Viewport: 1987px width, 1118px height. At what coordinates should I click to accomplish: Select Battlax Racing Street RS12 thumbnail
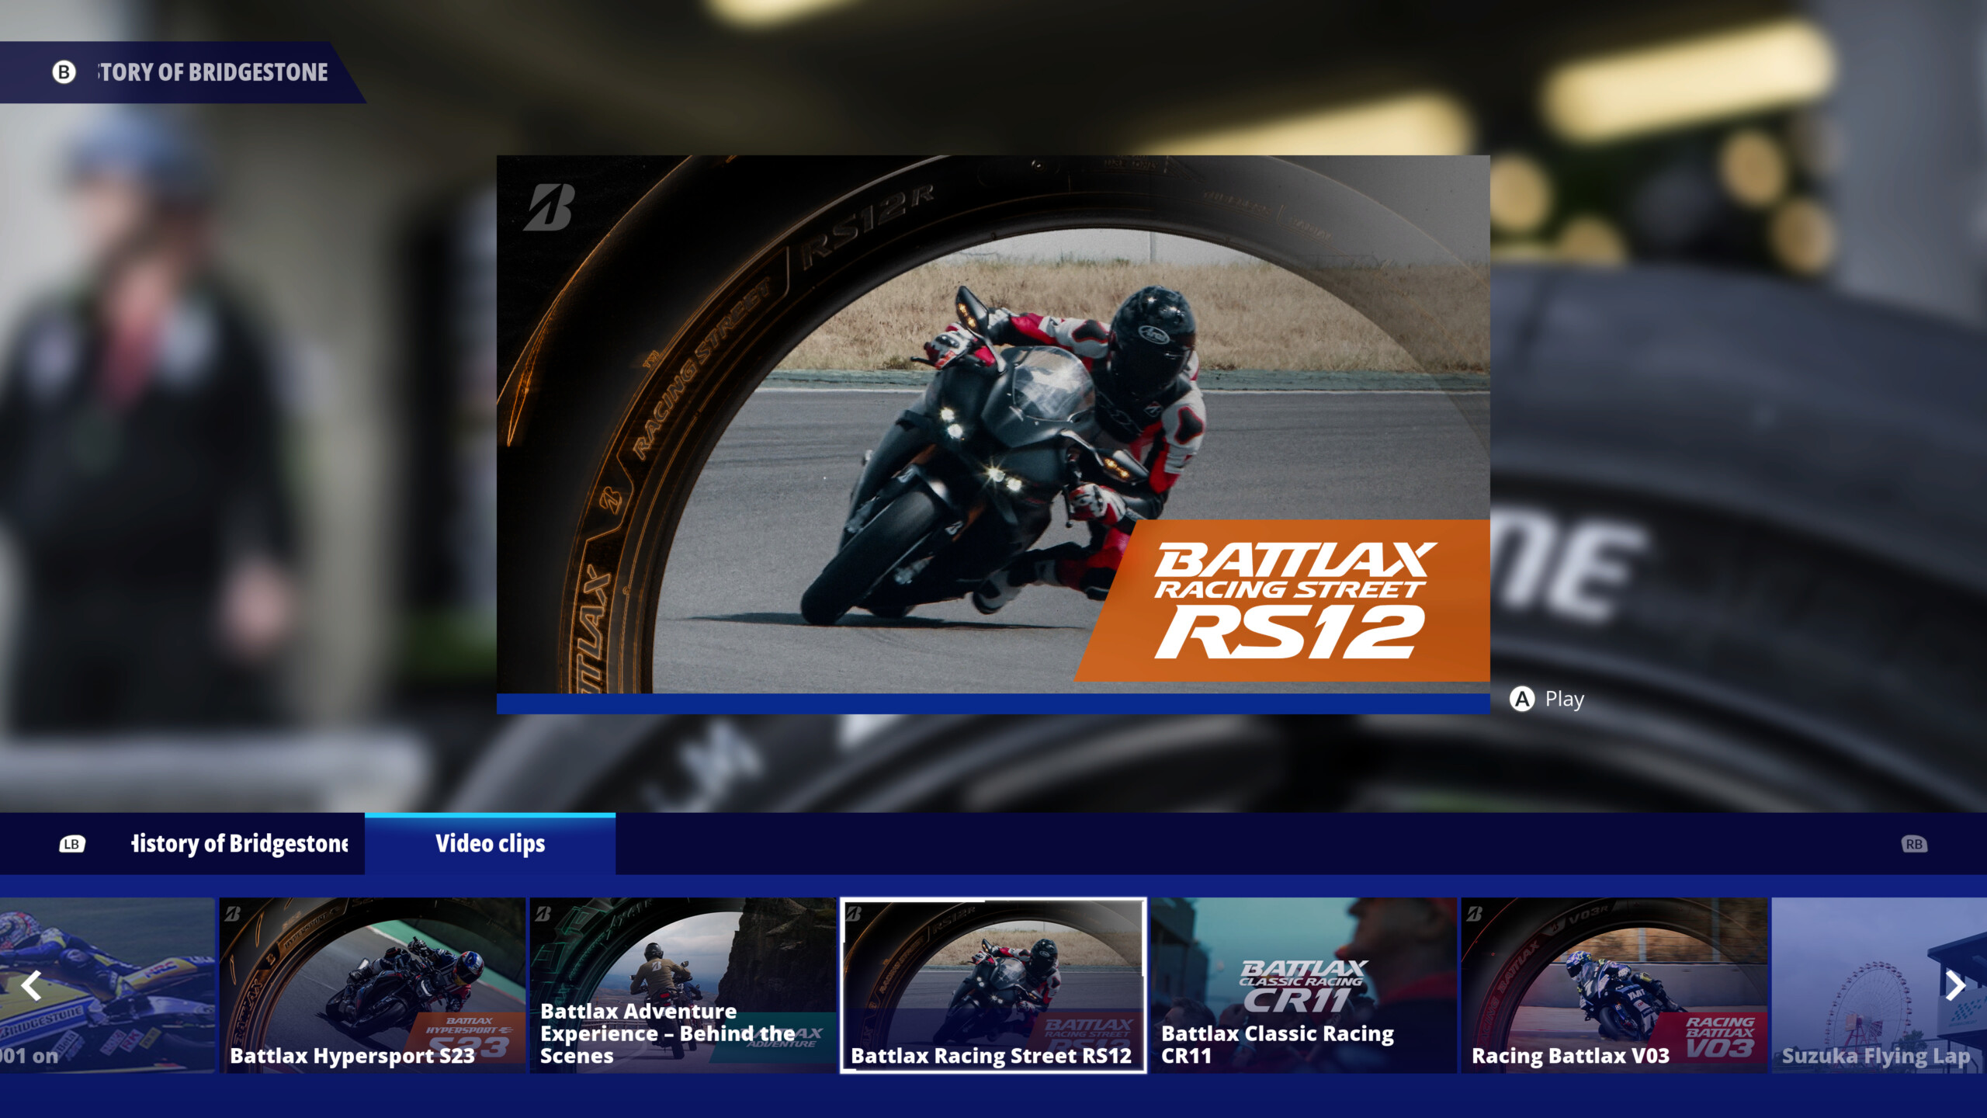point(993,984)
